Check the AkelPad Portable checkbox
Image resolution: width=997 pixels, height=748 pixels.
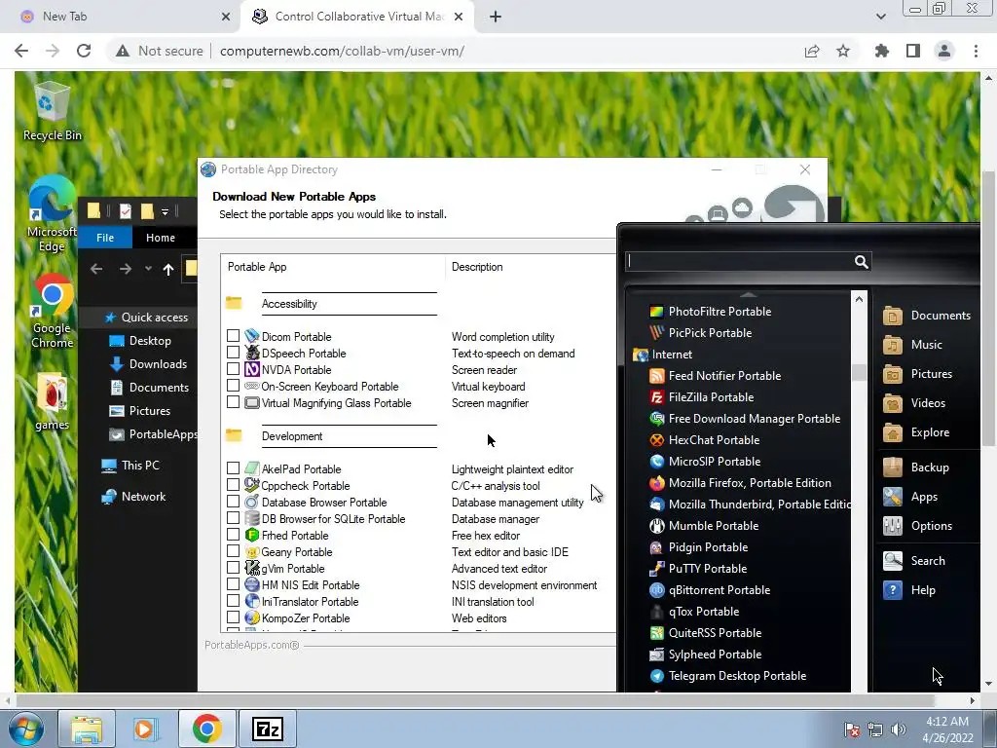pos(234,468)
